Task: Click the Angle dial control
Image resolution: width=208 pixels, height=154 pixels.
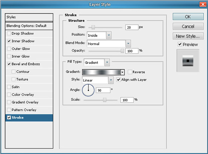Action: 88,90
